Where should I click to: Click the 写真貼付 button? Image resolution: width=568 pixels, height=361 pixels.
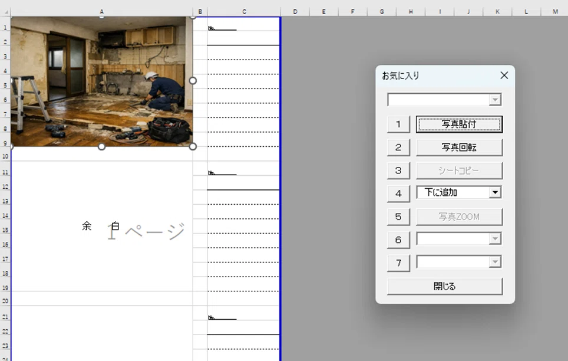pos(459,124)
